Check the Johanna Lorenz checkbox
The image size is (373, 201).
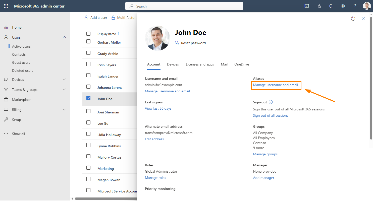(x=88, y=87)
